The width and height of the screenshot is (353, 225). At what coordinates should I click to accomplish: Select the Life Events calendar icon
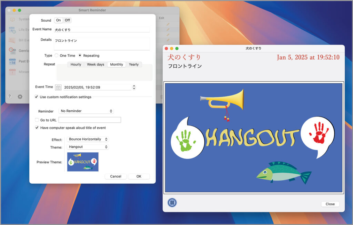12,30
